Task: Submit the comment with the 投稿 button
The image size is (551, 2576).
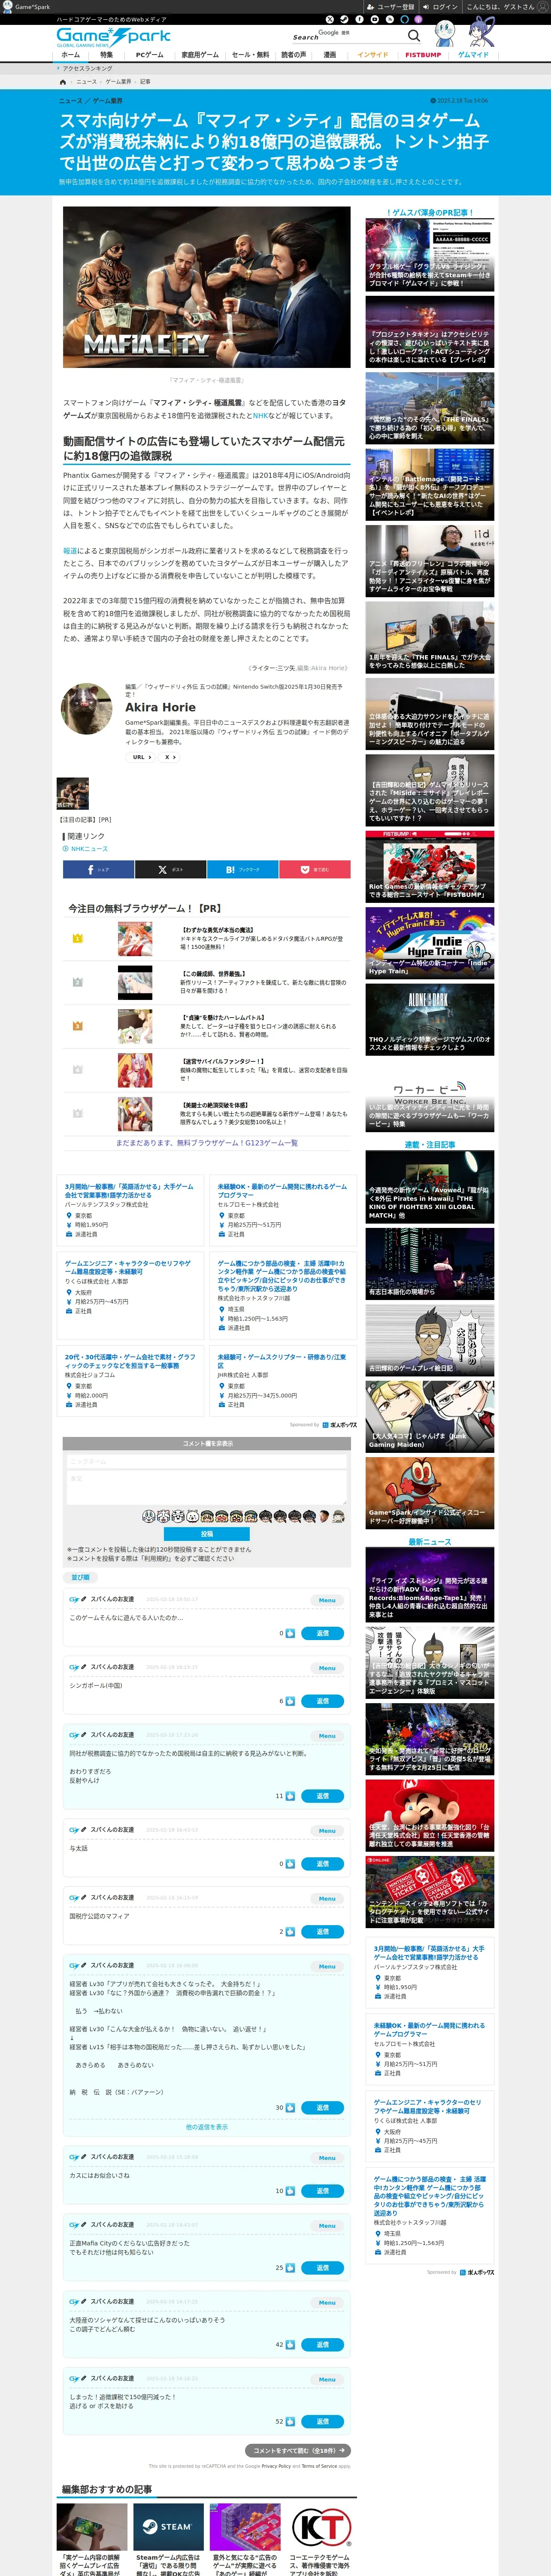Action: click(207, 1534)
